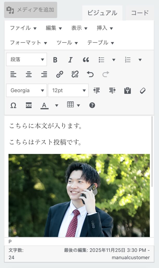The height and width of the screenshot is (268, 159).
Task: Open keyboard shortcuts help icon
Action: pyautogui.click(x=92, y=105)
